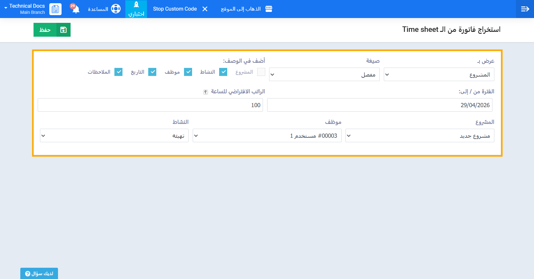Click the Technical Docs account logo
Screen dimensions: 534x279
point(55,9)
